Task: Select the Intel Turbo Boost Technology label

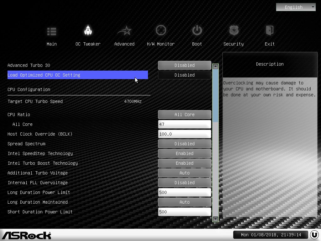Action: click(x=43, y=163)
